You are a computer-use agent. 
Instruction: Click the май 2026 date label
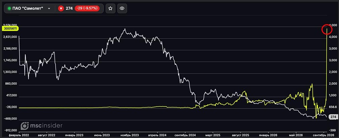296,136
